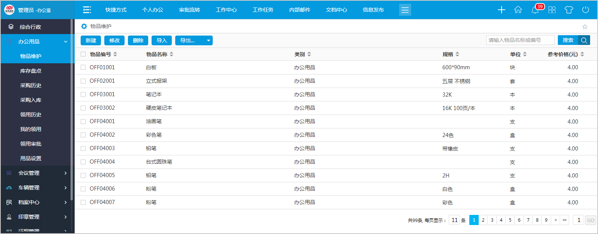The image size is (598, 234).
Task: Click the star favorite icon
Action: 584,27
